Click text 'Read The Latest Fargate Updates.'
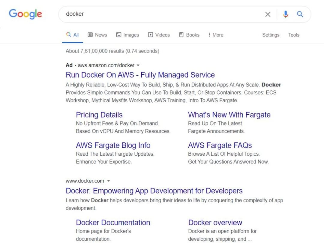This screenshot has width=324, height=243. coord(115,154)
